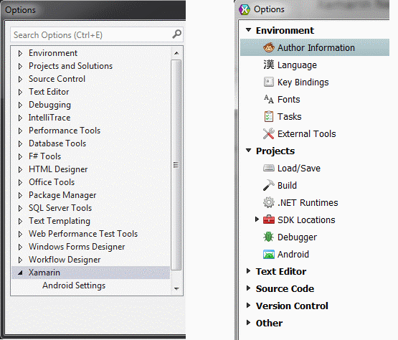
Task: Expand the HTML Designer node
Action: 20,169
